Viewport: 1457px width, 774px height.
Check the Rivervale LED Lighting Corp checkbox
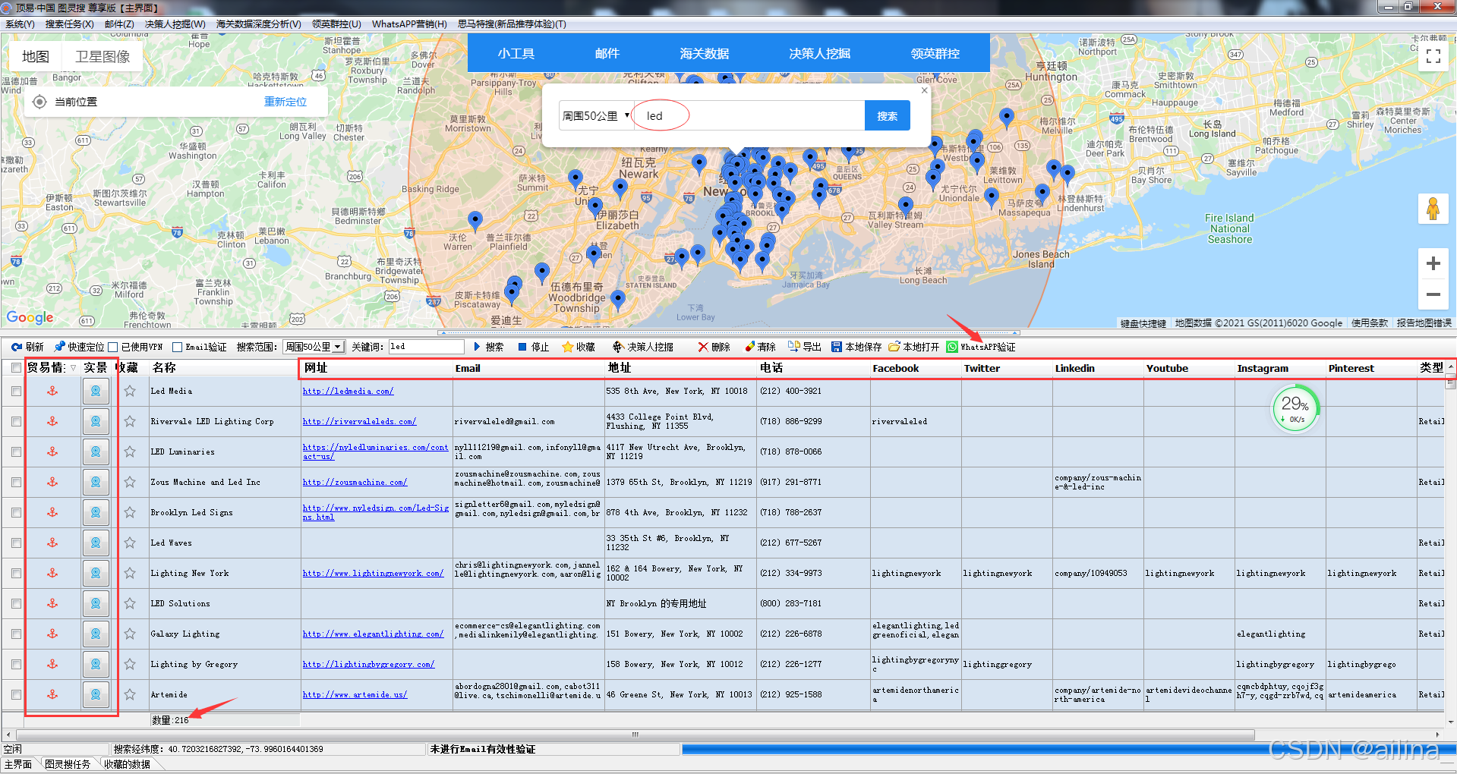tap(16, 421)
